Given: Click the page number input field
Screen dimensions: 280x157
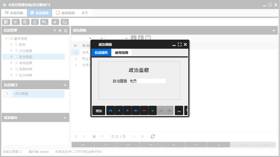Looking at the screenshot, I should pos(104,136).
